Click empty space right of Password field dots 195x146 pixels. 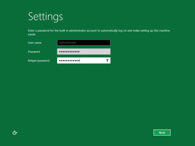(95, 52)
